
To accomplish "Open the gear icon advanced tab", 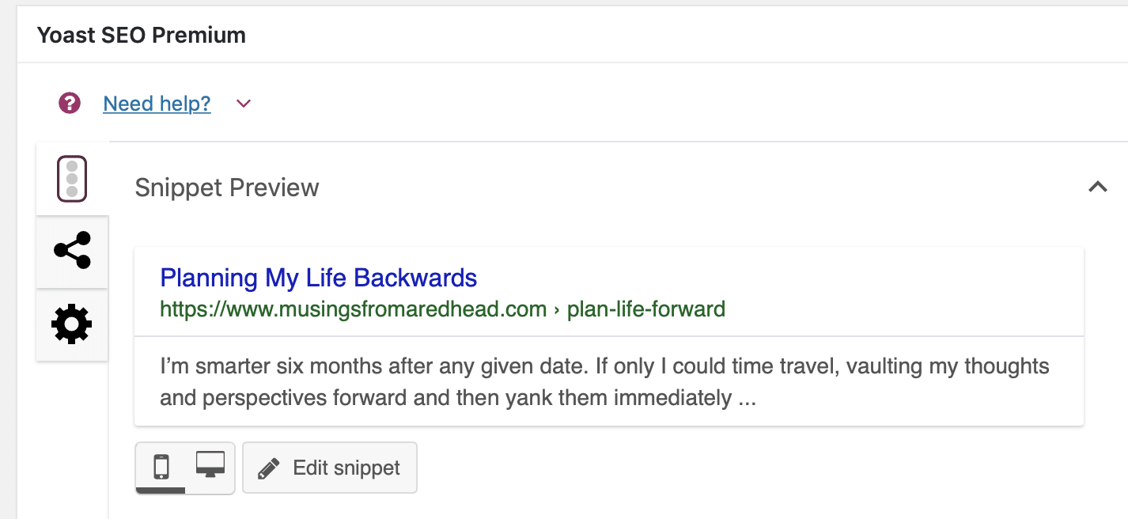I will tap(72, 324).
